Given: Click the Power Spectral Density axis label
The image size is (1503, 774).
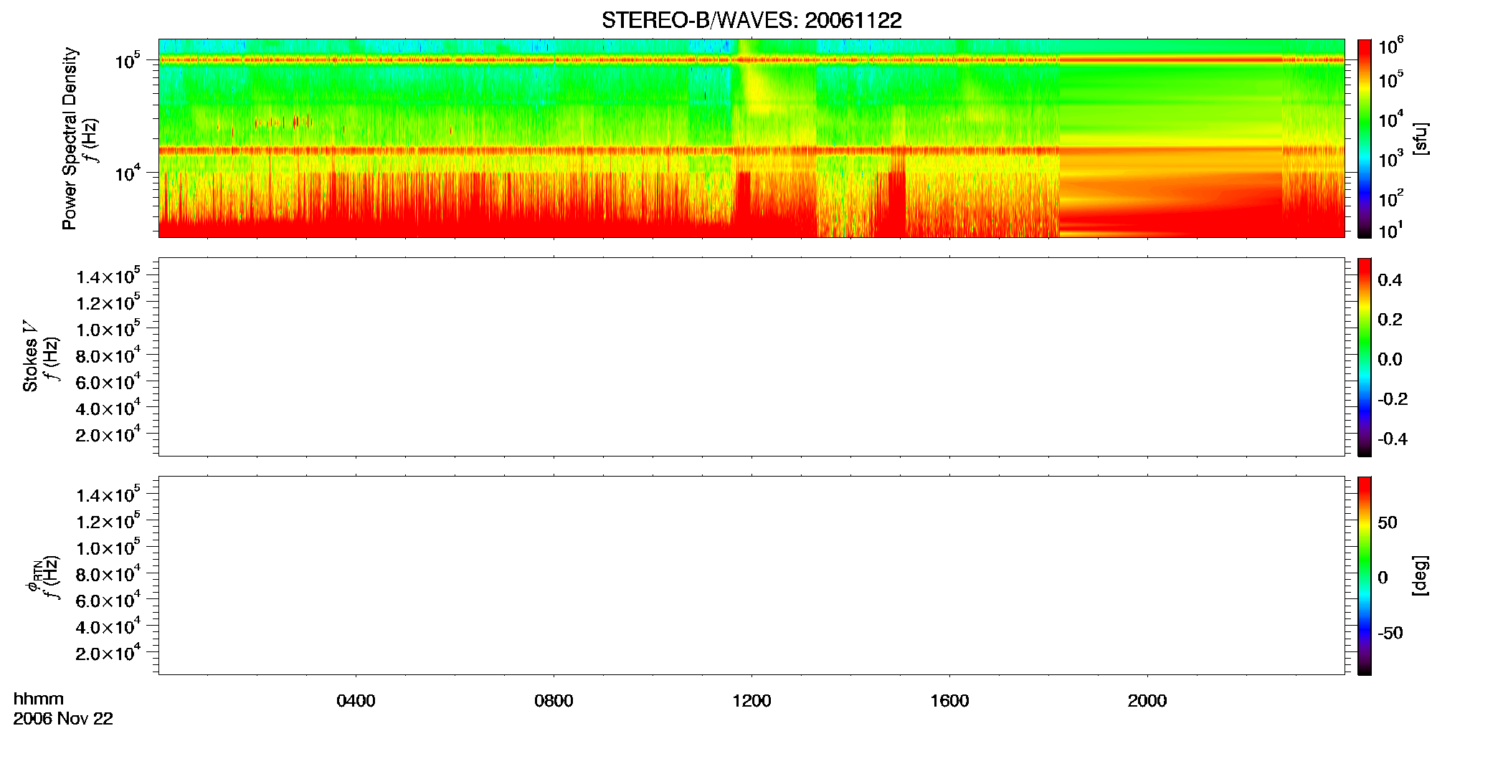Looking at the screenshot, I should coord(70,138).
